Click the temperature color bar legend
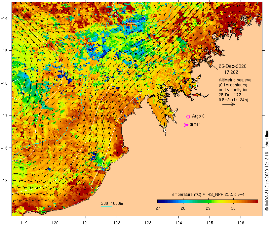 click(208, 201)
